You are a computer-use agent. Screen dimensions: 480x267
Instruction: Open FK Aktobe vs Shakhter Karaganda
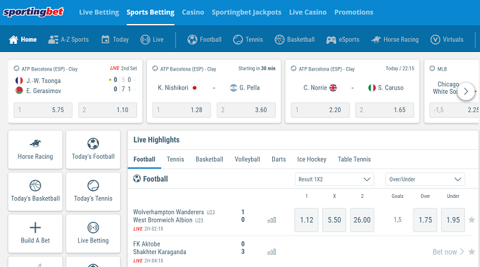point(160,248)
